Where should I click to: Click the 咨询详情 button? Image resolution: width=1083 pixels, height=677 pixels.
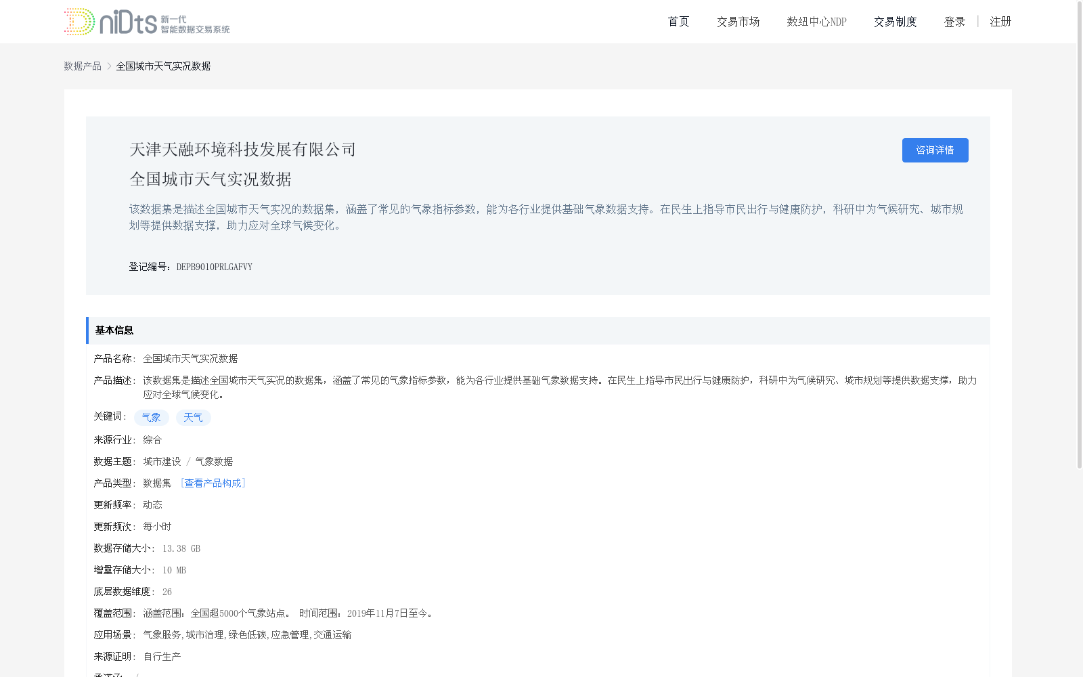point(935,150)
